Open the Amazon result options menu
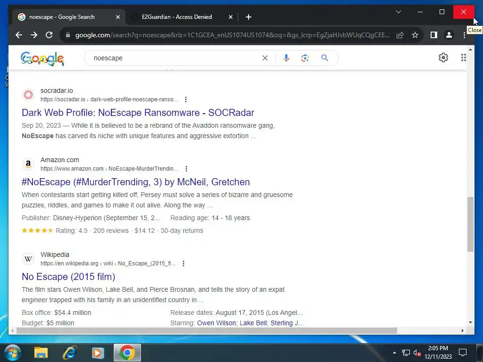 pyautogui.click(x=186, y=169)
